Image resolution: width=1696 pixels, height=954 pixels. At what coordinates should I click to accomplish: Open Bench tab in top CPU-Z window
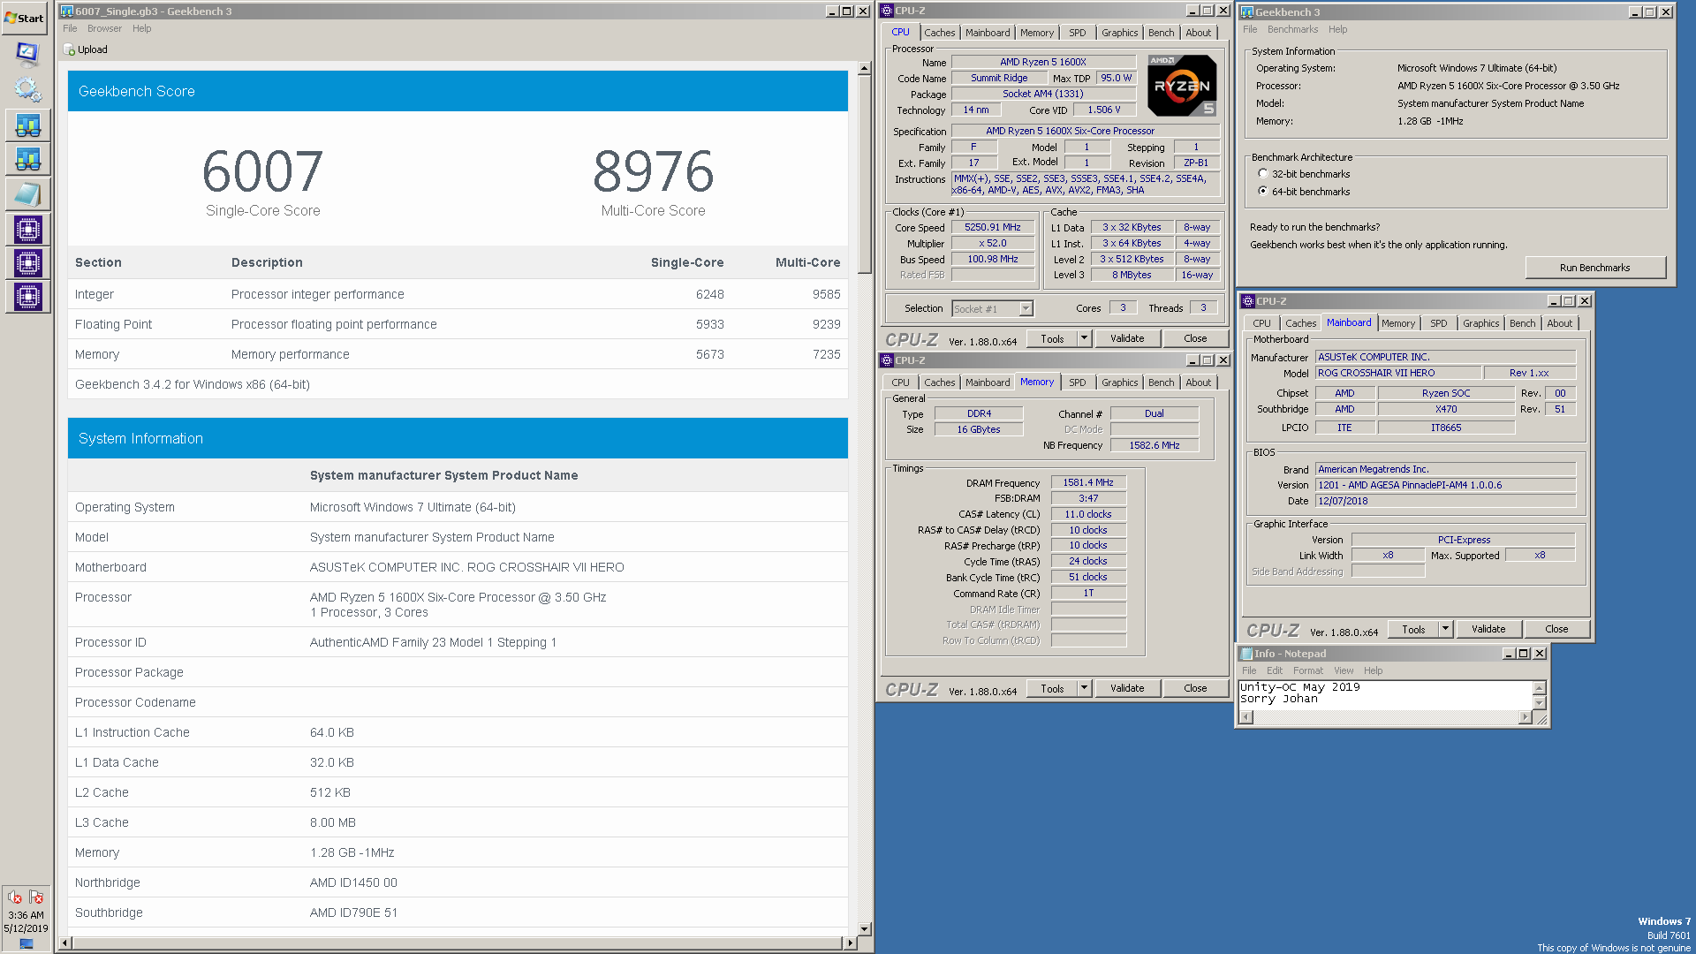click(x=1162, y=33)
